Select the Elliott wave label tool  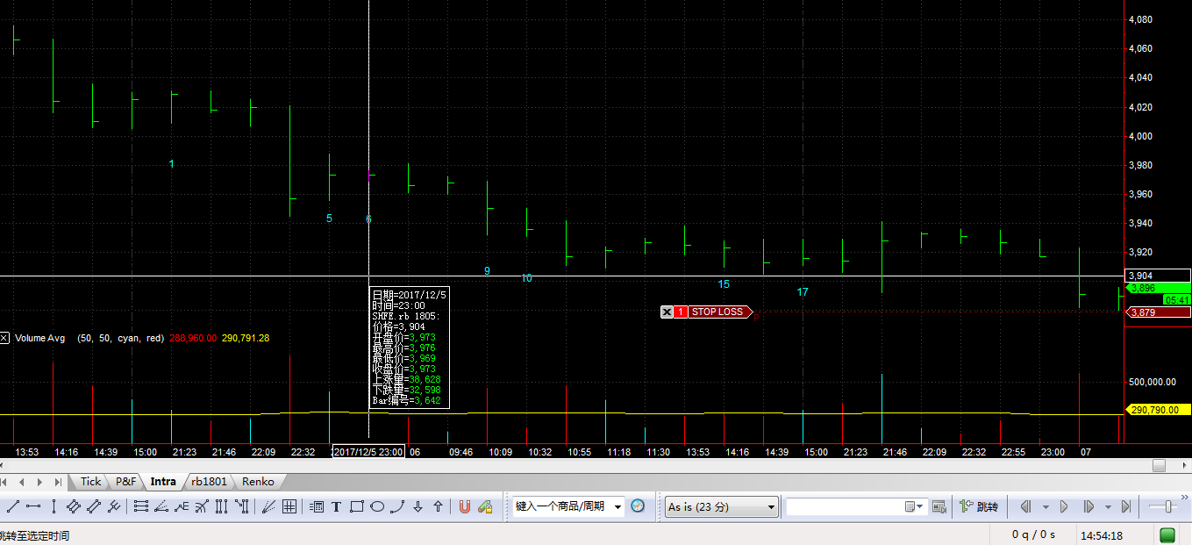[x=182, y=506]
